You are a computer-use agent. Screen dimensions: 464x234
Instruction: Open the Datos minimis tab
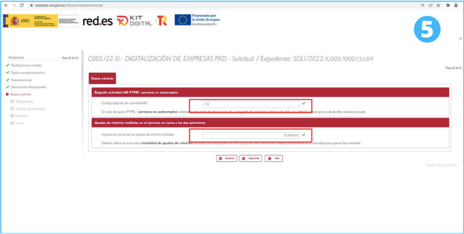click(x=102, y=79)
